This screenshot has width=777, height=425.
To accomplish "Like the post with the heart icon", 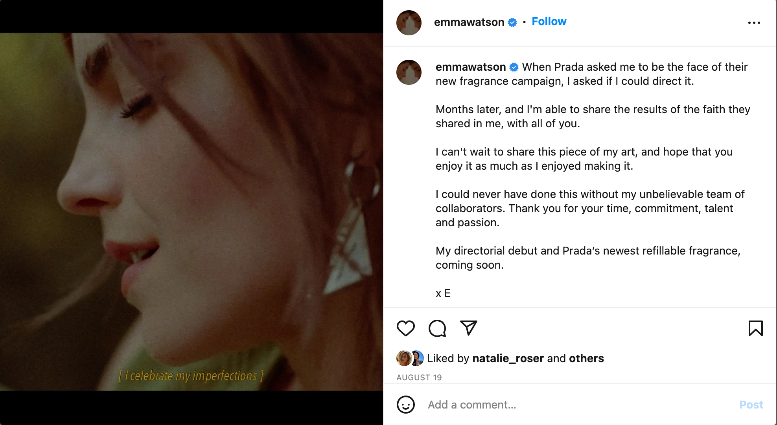I will (406, 328).
